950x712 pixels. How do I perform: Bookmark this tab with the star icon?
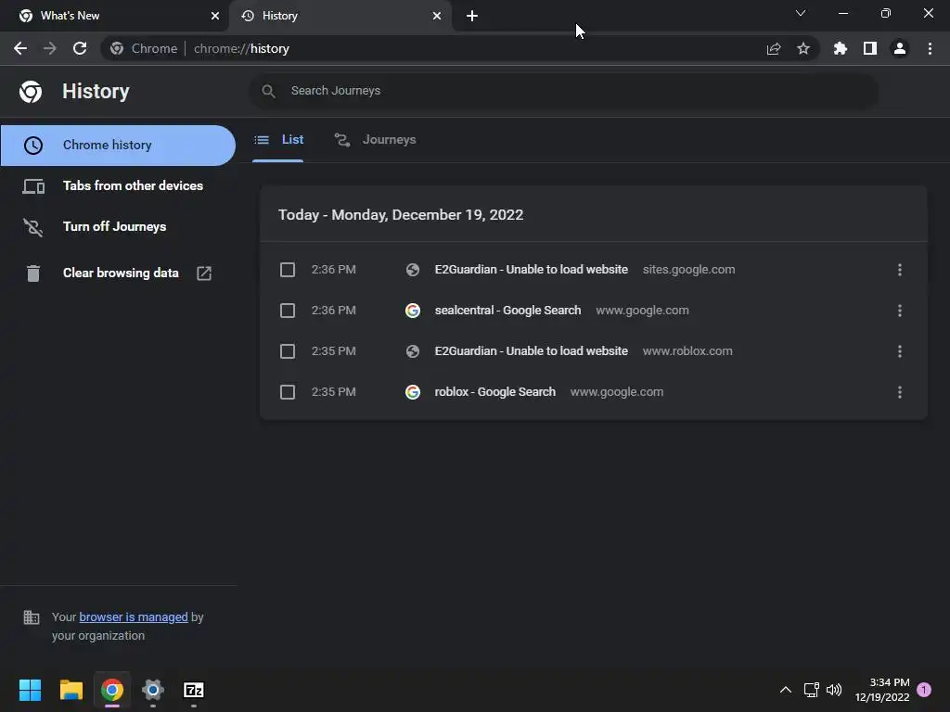tap(803, 48)
